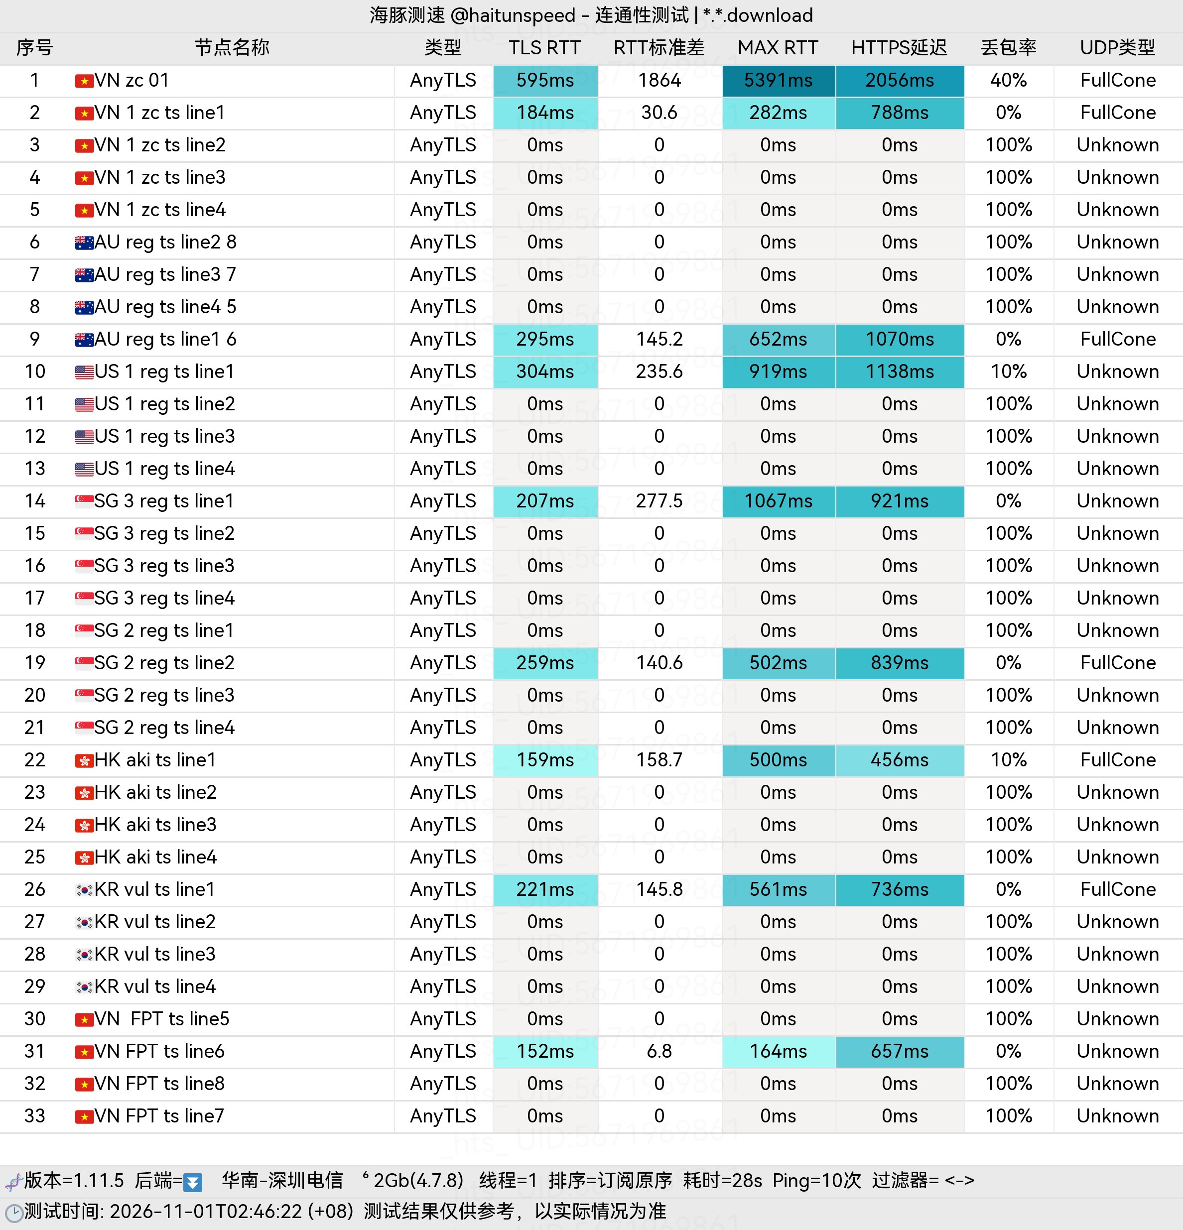Image resolution: width=1183 pixels, height=1230 pixels.
Task: Click the Hong Kong flag on HK aki ts line1
Action: [84, 760]
